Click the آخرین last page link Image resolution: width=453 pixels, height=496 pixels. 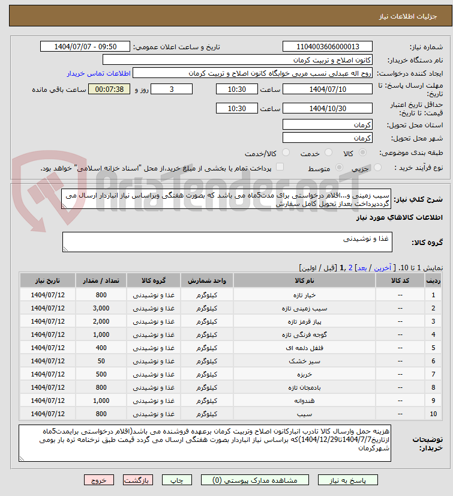[383, 268]
